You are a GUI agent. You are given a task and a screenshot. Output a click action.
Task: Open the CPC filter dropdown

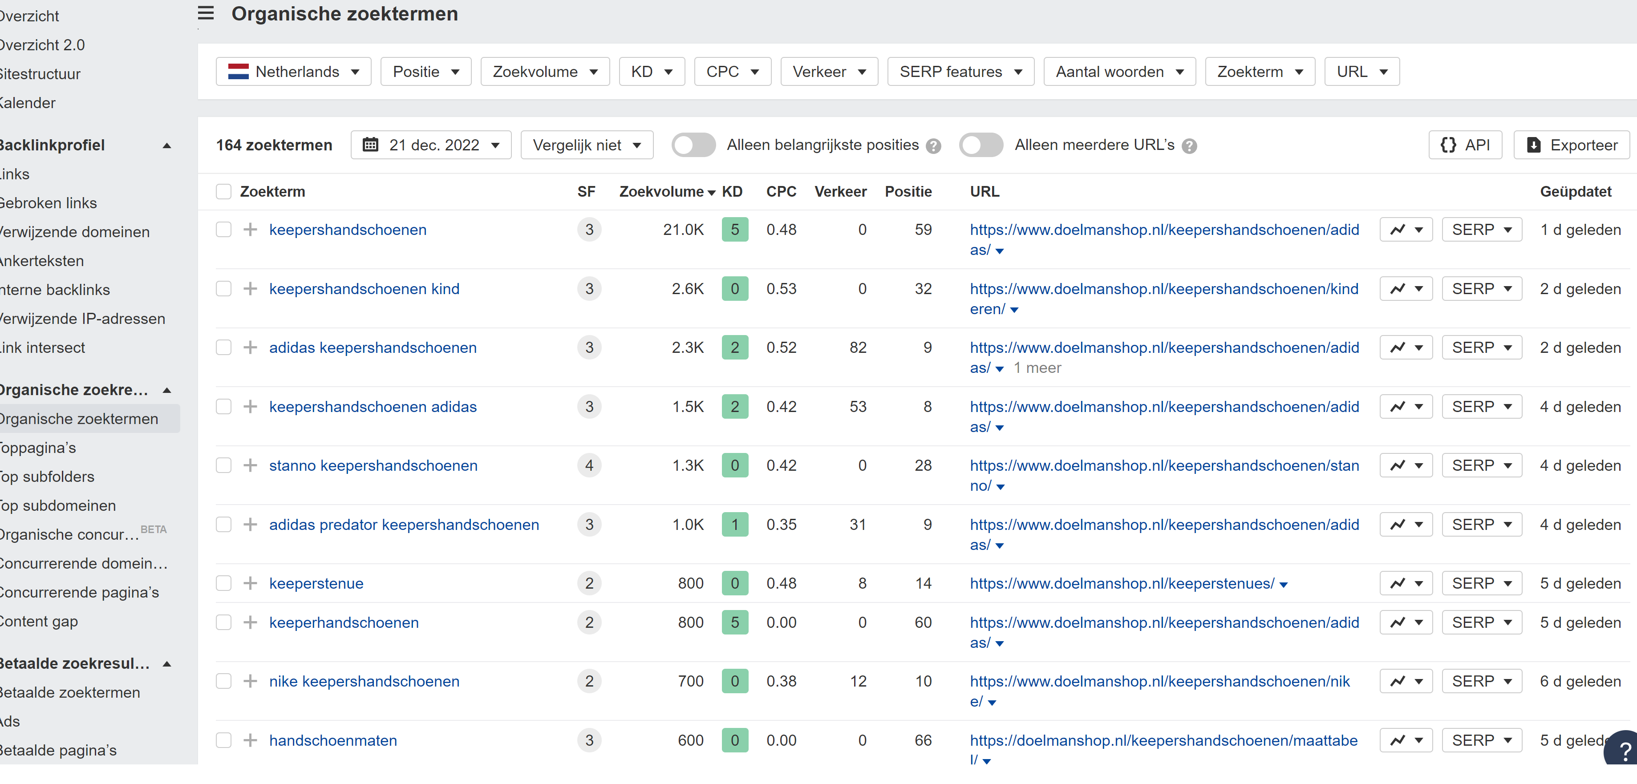pos(733,72)
